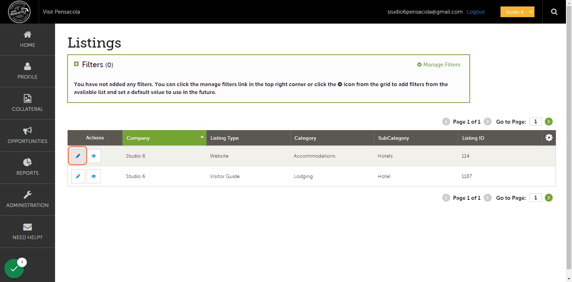The width and height of the screenshot is (572, 282).
Task: Sort by Category column header
Action: click(332, 138)
